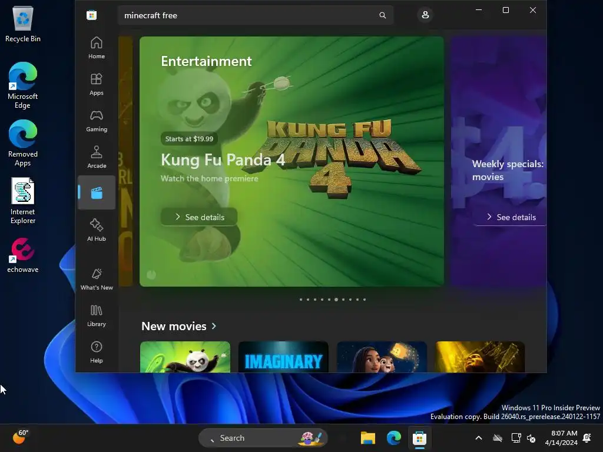The width and height of the screenshot is (603, 452).
Task: Click the muted volume tray icon
Action: coord(532,438)
